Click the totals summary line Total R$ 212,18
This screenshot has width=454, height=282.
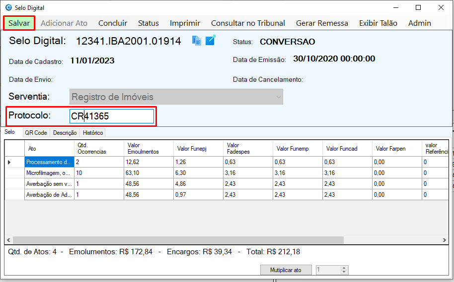tap(273, 252)
